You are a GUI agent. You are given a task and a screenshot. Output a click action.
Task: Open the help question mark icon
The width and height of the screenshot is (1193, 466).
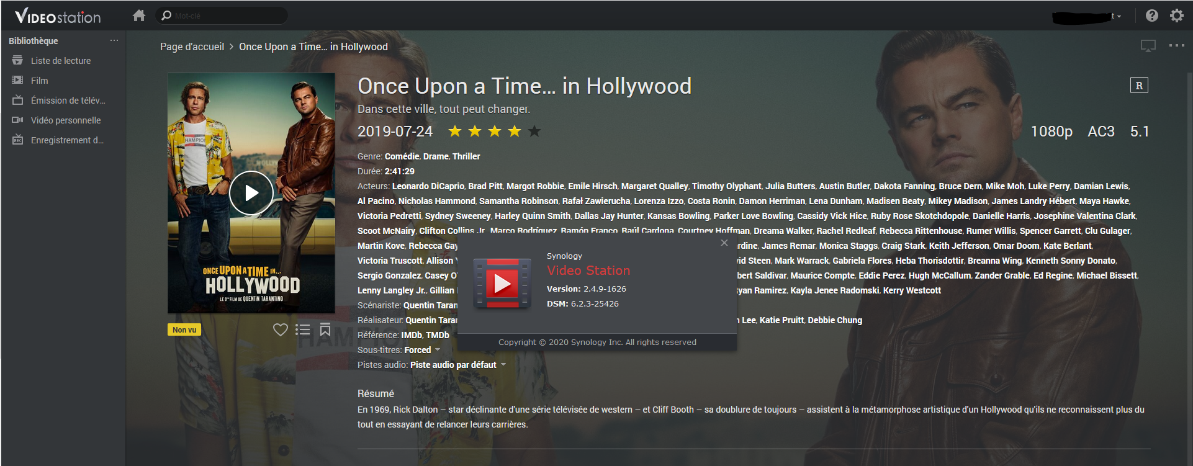point(1152,16)
